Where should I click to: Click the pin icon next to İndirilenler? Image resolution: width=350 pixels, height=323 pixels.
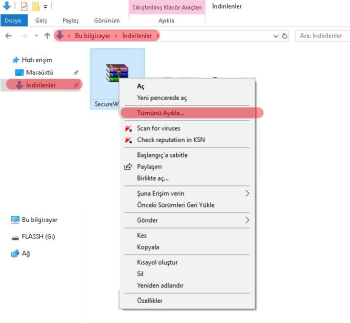76,85
